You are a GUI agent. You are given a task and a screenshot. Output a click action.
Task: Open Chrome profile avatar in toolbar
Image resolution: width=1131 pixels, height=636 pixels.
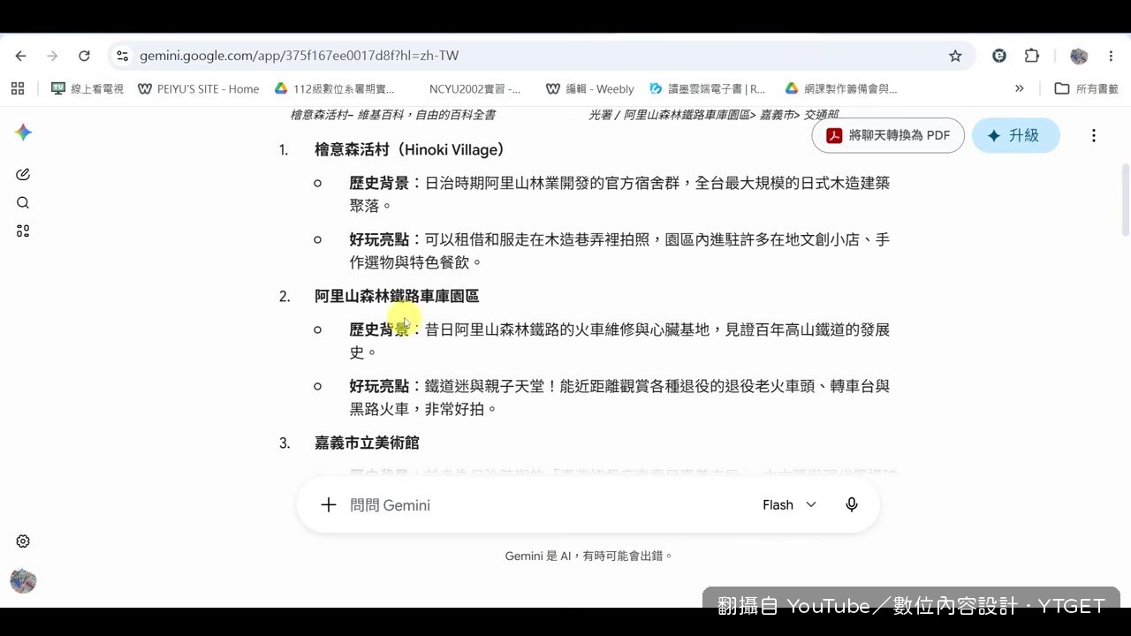(1079, 56)
